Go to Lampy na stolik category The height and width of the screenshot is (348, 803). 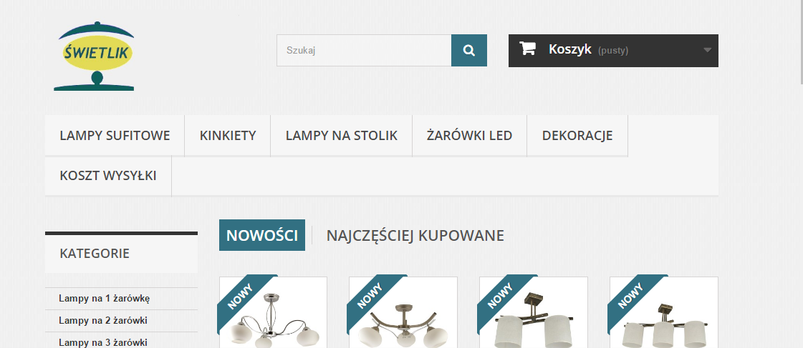point(342,136)
